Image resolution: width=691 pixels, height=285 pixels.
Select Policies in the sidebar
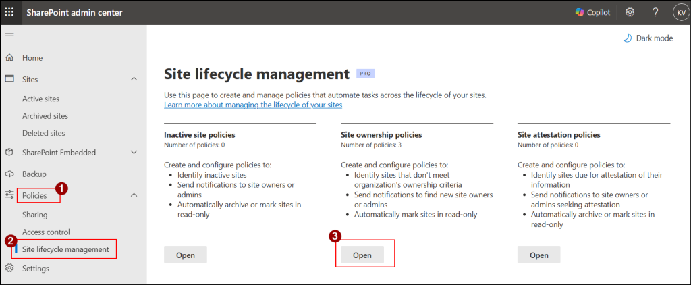pos(34,195)
